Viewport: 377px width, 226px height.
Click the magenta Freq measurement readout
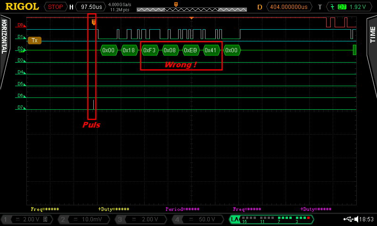click(x=247, y=209)
